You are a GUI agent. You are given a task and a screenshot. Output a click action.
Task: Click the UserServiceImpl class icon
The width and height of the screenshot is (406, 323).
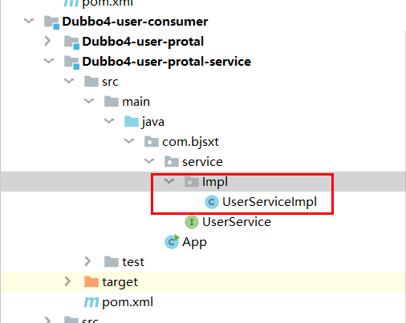(x=212, y=202)
